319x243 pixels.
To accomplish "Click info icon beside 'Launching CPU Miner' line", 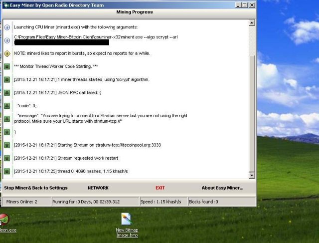I will pos(7,27).
